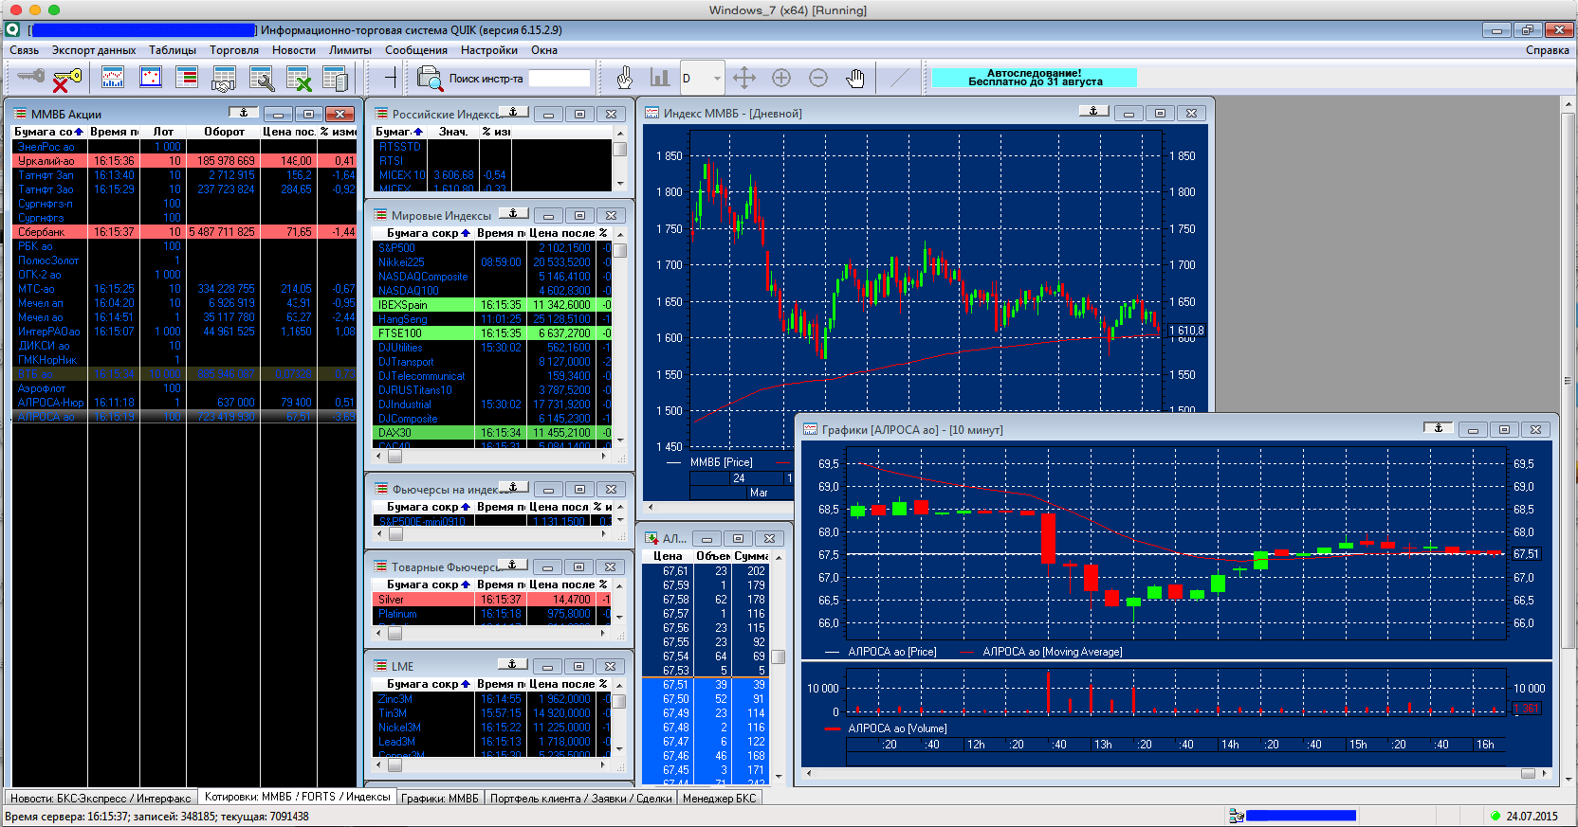The height and width of the screenshot is (827, 1578).
Task: Select the Zinc3M row in LME table
Action: 492,699
